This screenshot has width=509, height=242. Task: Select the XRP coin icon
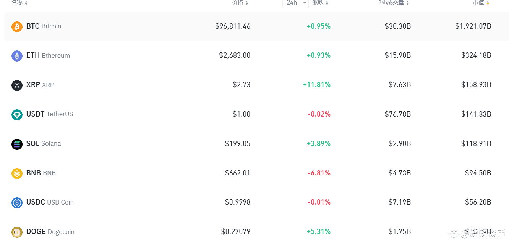(x=17, y=85)
